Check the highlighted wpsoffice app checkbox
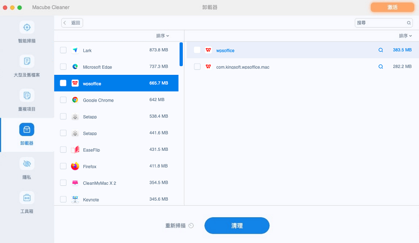419x243 pixels. pos(63,83)
